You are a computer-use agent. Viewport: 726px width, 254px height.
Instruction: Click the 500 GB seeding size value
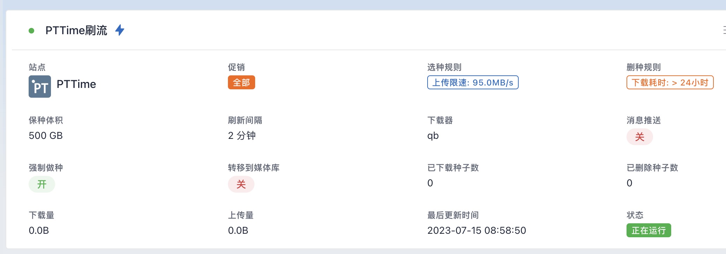[46, 135]
